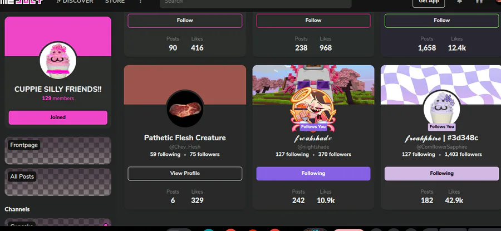Unfollow niightshade via the Following button
501x231 pixels.
pos(313,174)
